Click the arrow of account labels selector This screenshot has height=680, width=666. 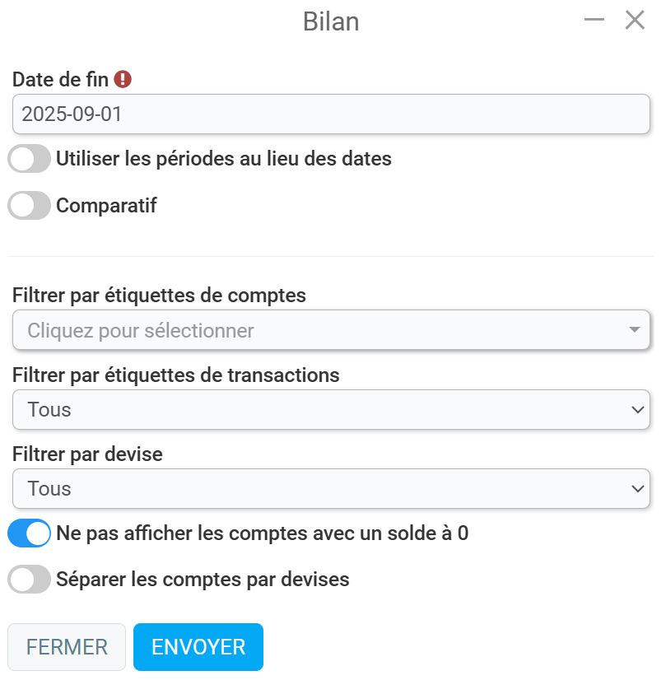coord(635,329)
